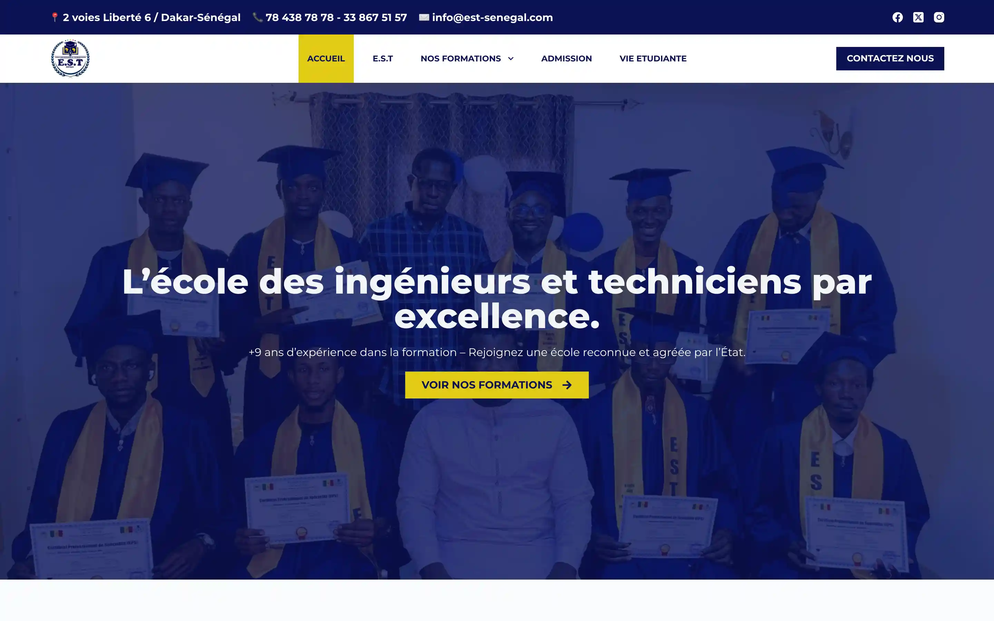Screen dimensions: 994x621
Task: Click the Contactez Nous button
Action: pos(890,58)
